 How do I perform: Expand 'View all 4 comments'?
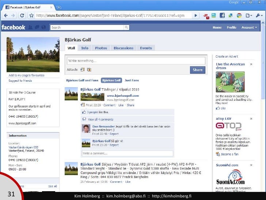click(x=100, y=119)
